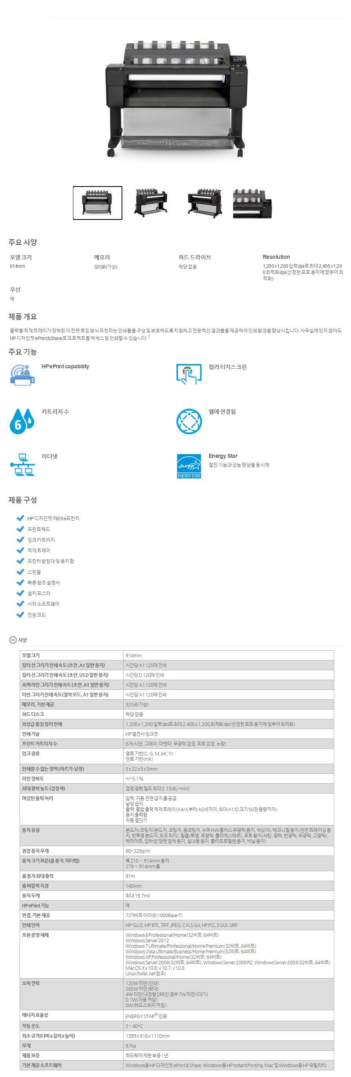The height and width of the screenshot is (1077, 351).
Task: Select the second printer thumbnail
Action: point(150,203)
